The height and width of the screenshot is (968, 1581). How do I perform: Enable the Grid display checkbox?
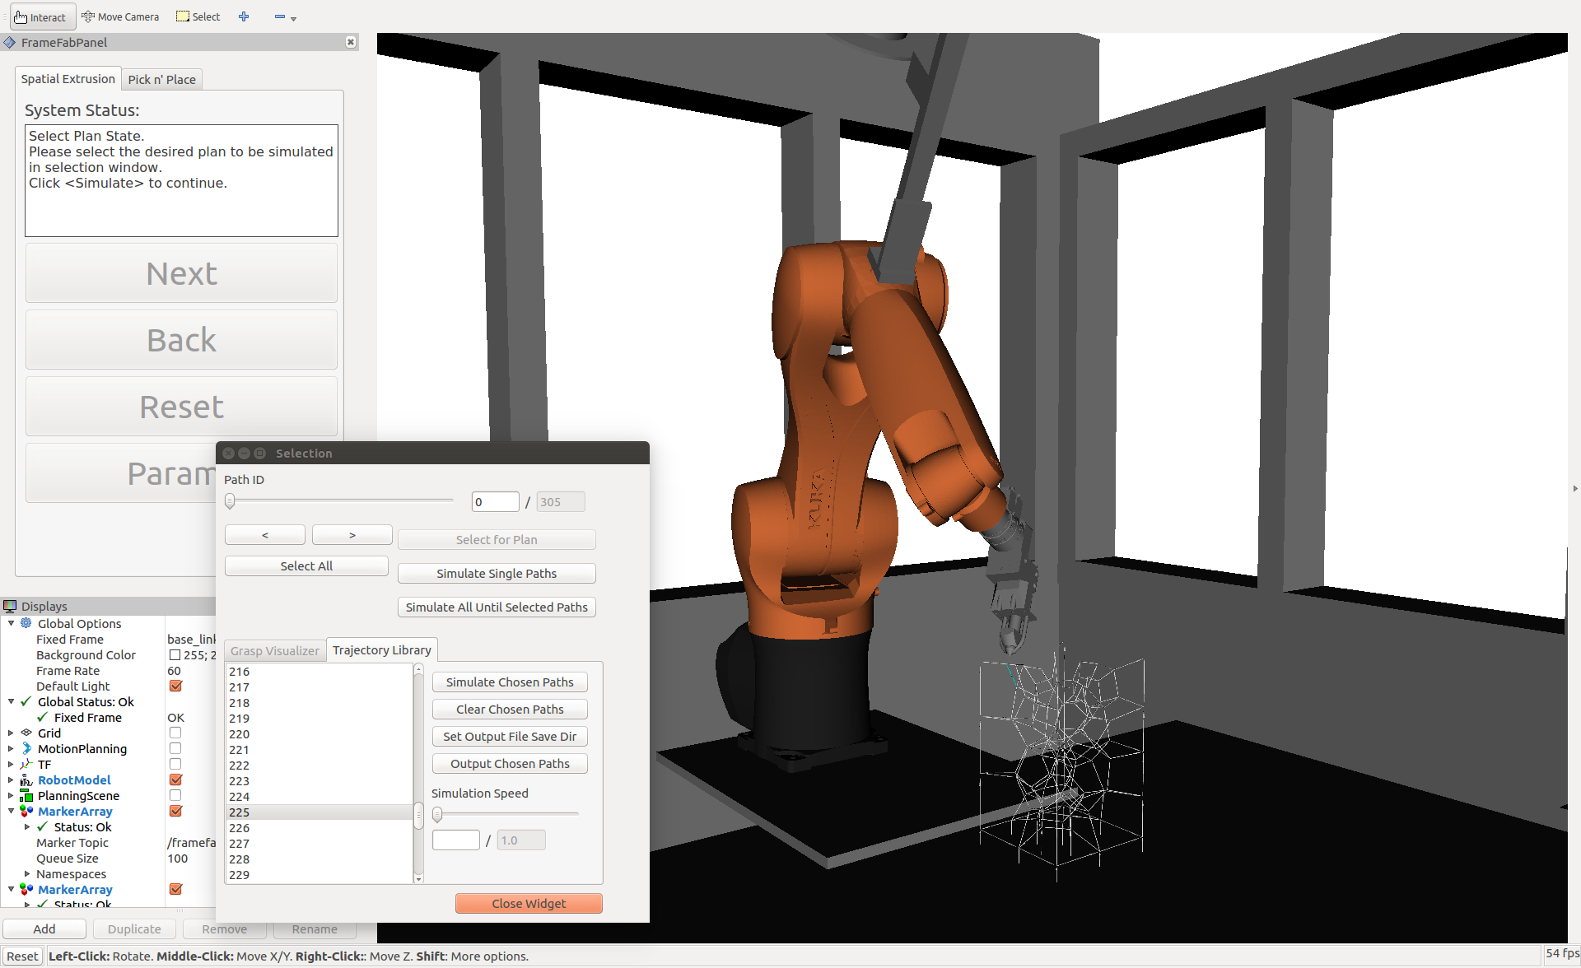[x=175, y=733]
